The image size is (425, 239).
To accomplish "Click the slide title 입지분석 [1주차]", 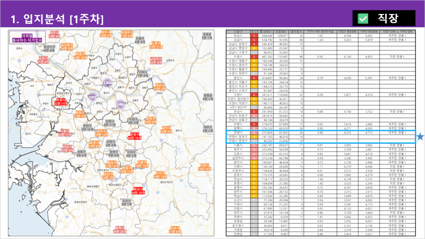I will pyautogui.click(x=57, y=19).
